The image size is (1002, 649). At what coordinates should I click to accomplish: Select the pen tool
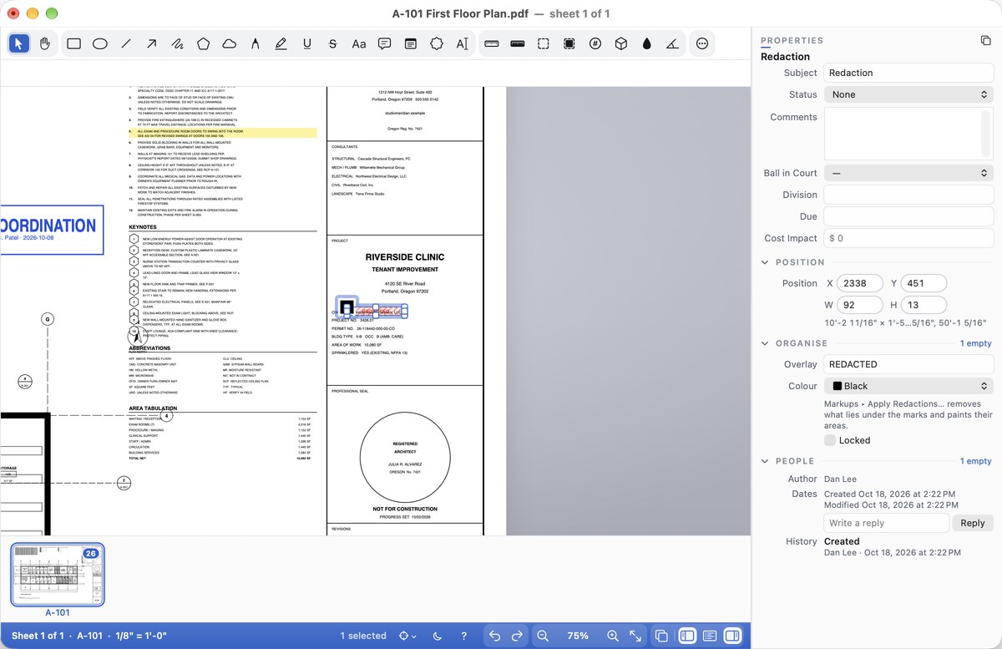[x=256, y=43]
